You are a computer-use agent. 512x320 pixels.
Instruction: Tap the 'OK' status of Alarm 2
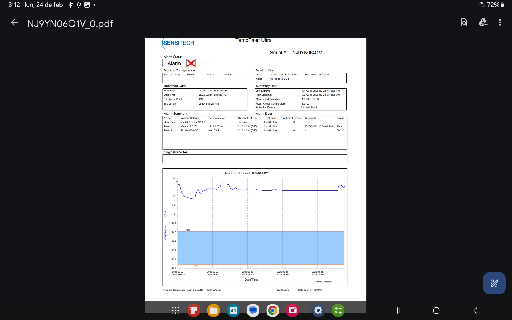click(338, 130)
